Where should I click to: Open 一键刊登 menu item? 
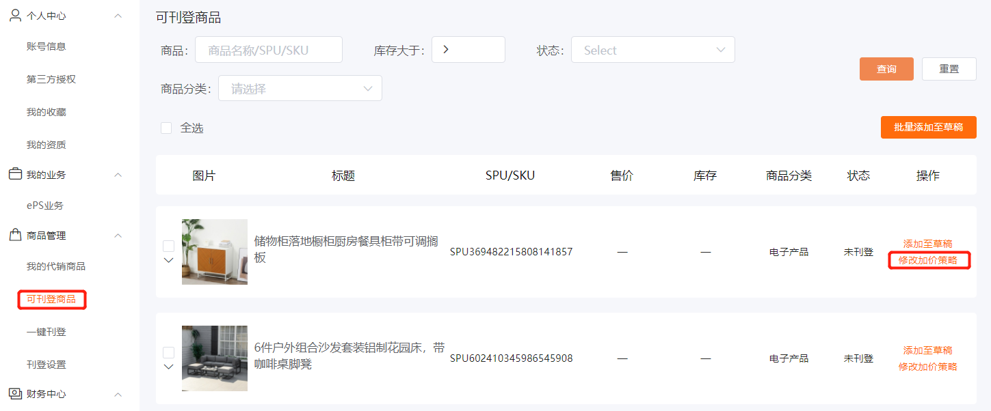click(47, 332)
